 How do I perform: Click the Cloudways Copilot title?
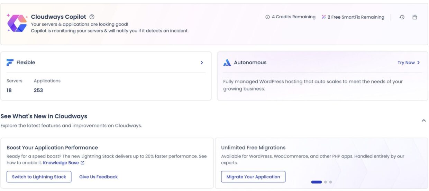(59, 17)
